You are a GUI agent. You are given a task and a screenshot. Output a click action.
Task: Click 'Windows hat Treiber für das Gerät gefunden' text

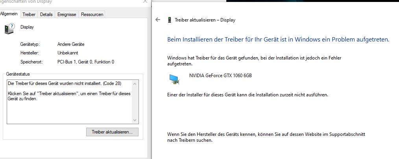(254, 61)
